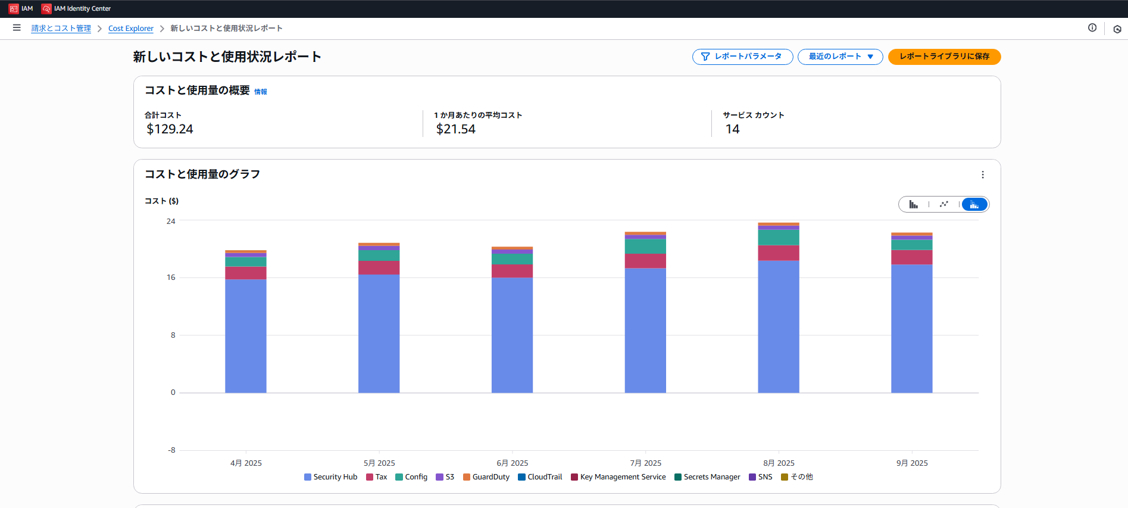This screenshot has height=508, width=1128.
Task: Click レポートライブラリに保存 button
Action: (944, 57)
